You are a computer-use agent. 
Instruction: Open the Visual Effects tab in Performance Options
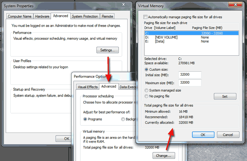88,87
